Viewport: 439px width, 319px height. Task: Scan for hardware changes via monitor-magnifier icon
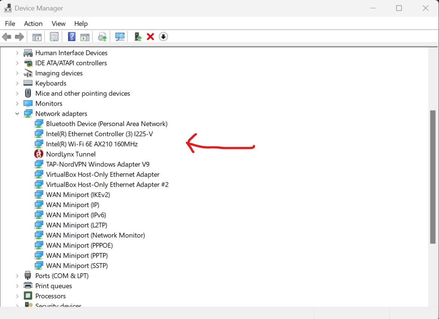(120, 37)
